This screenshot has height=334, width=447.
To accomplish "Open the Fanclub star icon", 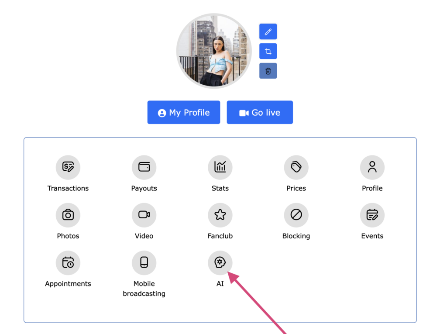I will [x=220, y=215].
